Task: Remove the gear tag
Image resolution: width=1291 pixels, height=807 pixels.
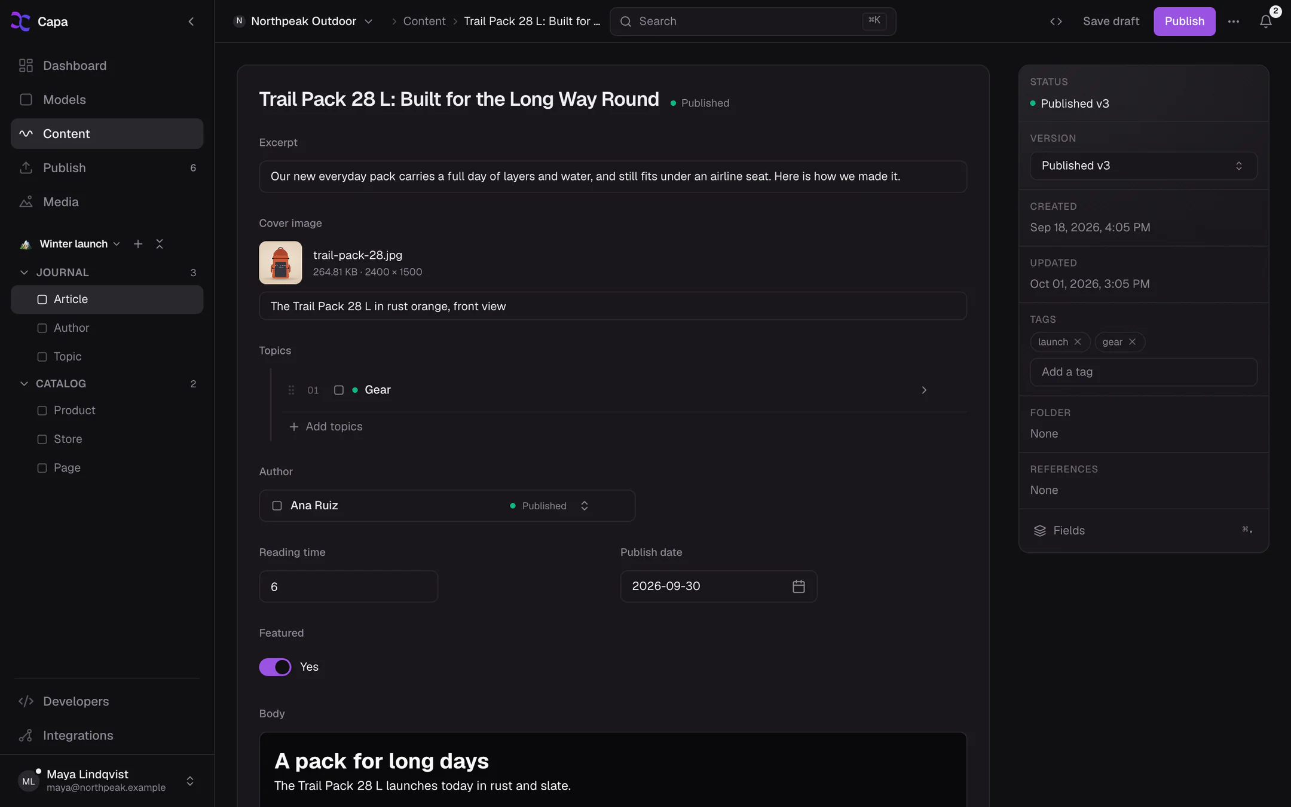Action: click(1132, 342)
